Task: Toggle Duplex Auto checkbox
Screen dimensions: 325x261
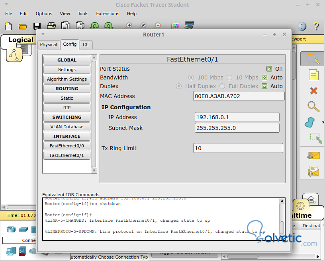Action: (264, 86)
